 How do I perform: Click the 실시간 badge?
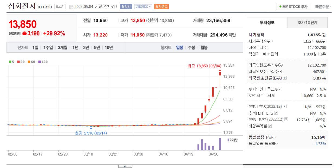pos(126,6)
